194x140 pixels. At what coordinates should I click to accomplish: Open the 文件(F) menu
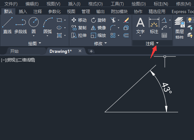(11, 4)
